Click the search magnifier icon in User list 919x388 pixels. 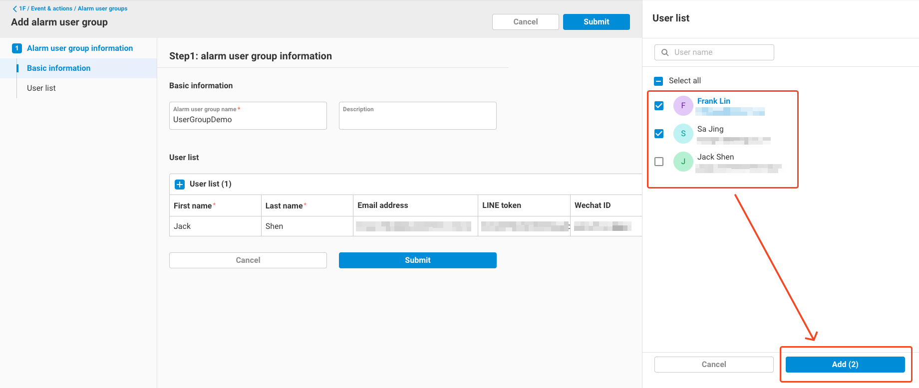(x=665, y=52)
